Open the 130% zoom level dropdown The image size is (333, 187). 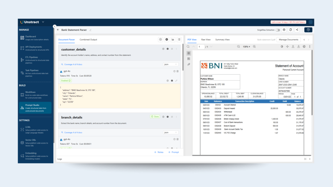click(x=246, y=47)
